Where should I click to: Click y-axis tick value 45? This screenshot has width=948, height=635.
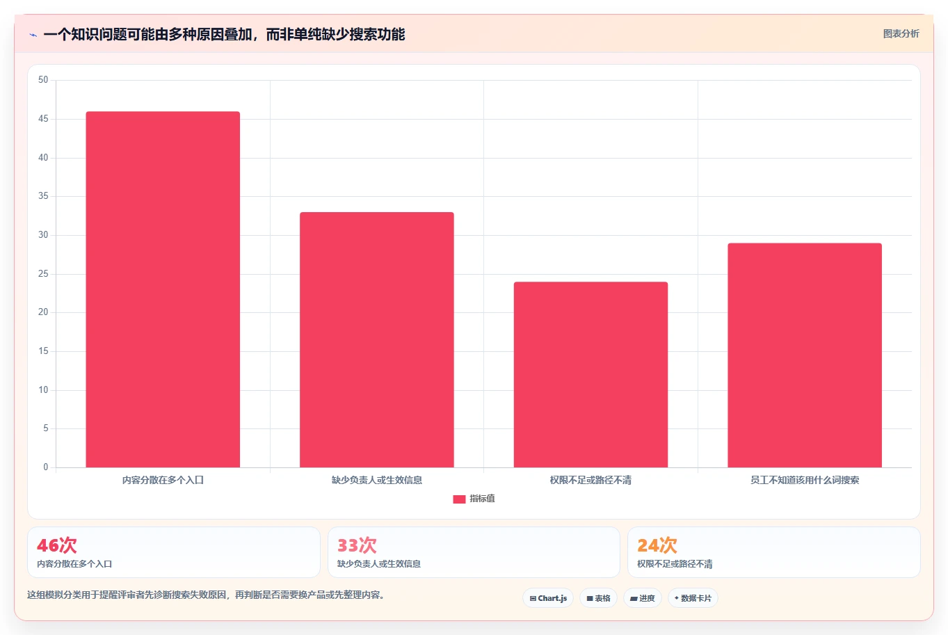43,119
